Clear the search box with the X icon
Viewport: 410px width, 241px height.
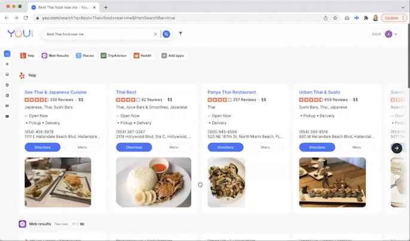click(155, 34)
